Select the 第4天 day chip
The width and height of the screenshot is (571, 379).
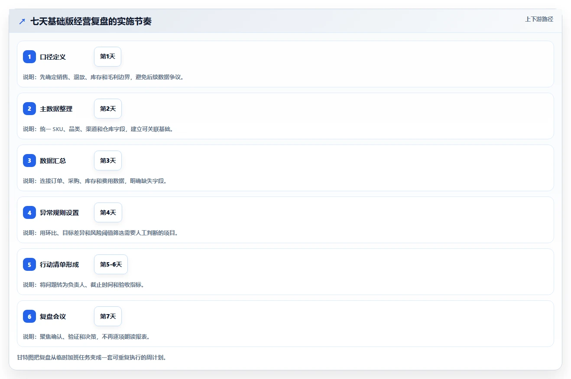108,212
